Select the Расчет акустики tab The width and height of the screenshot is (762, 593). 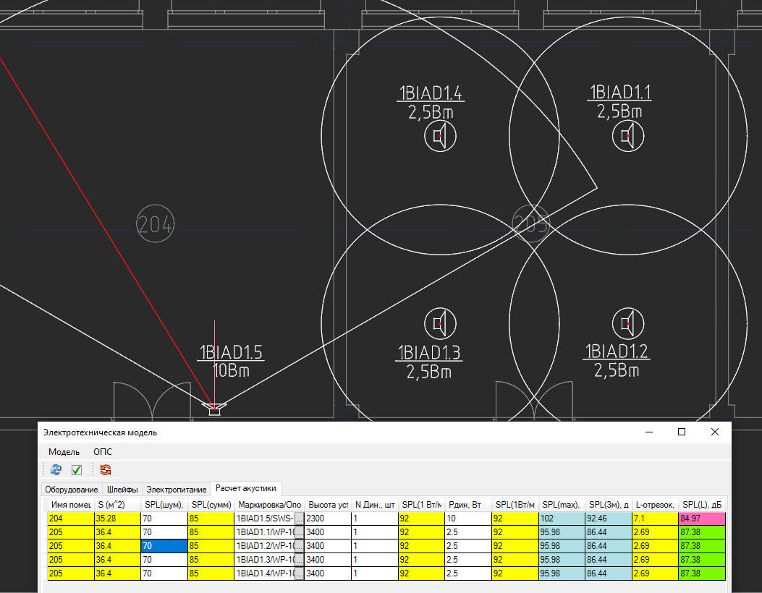pos(245,489)
